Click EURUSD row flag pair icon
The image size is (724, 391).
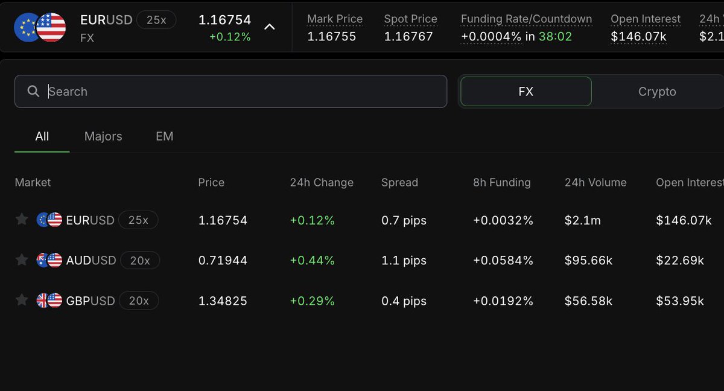coord(49,220)
